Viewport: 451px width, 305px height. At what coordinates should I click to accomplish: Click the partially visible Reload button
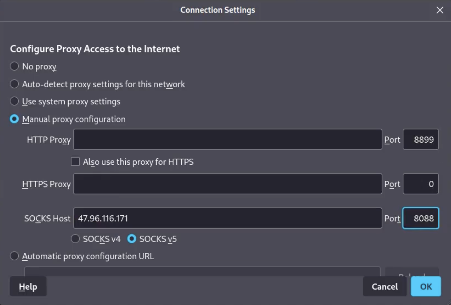(x=411, y=272)
